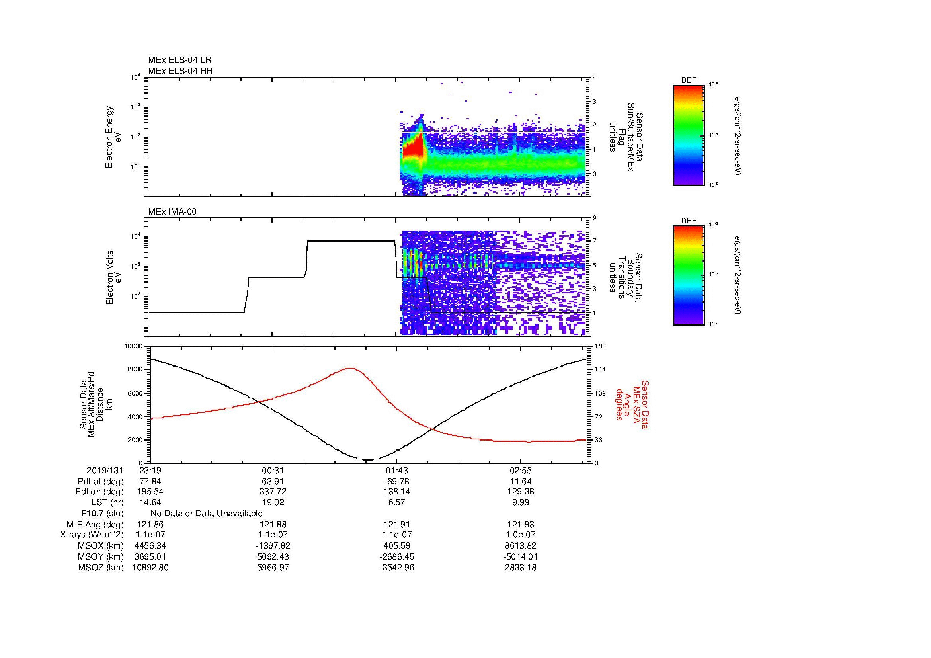Click the 'MEx ELS-04 LR' title

pos(180,60)
